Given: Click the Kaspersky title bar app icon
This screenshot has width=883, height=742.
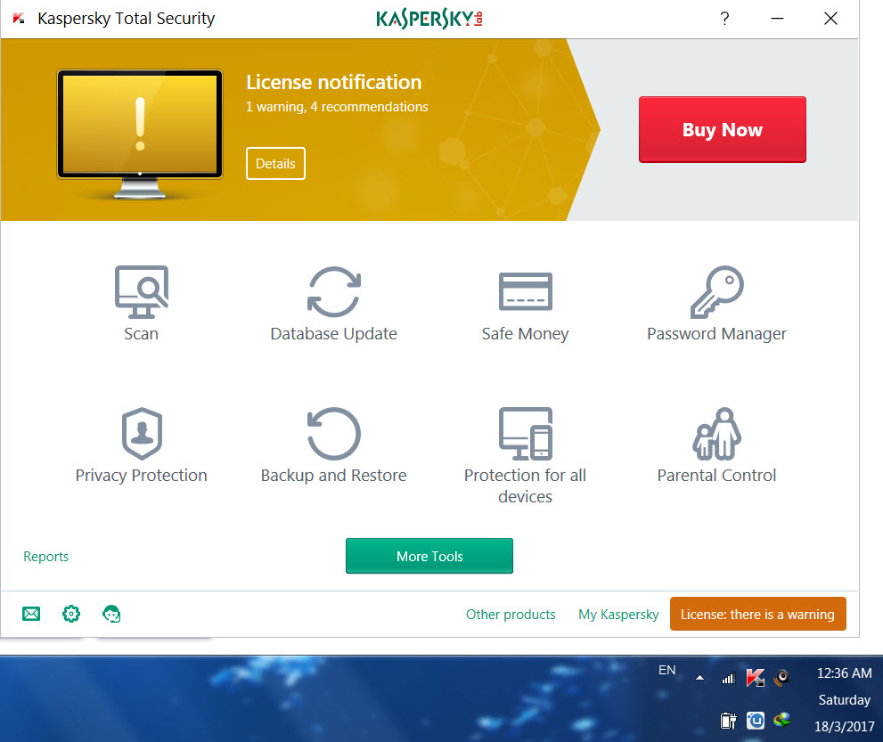Looking at the screenshot, I should [19, 19].
